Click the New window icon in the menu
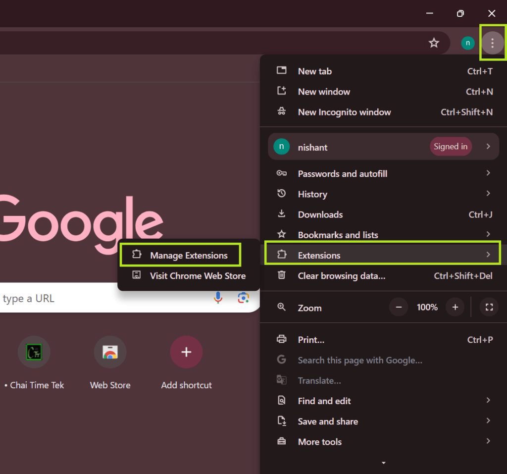 [282, 91]
